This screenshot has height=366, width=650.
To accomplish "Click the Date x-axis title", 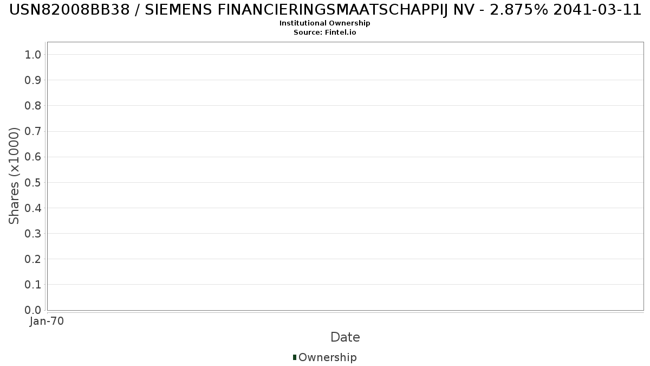I will 345,337.
